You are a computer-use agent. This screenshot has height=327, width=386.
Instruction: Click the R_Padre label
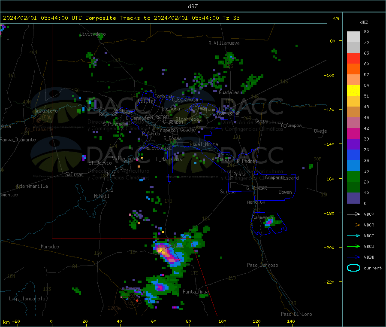(246, 161)
